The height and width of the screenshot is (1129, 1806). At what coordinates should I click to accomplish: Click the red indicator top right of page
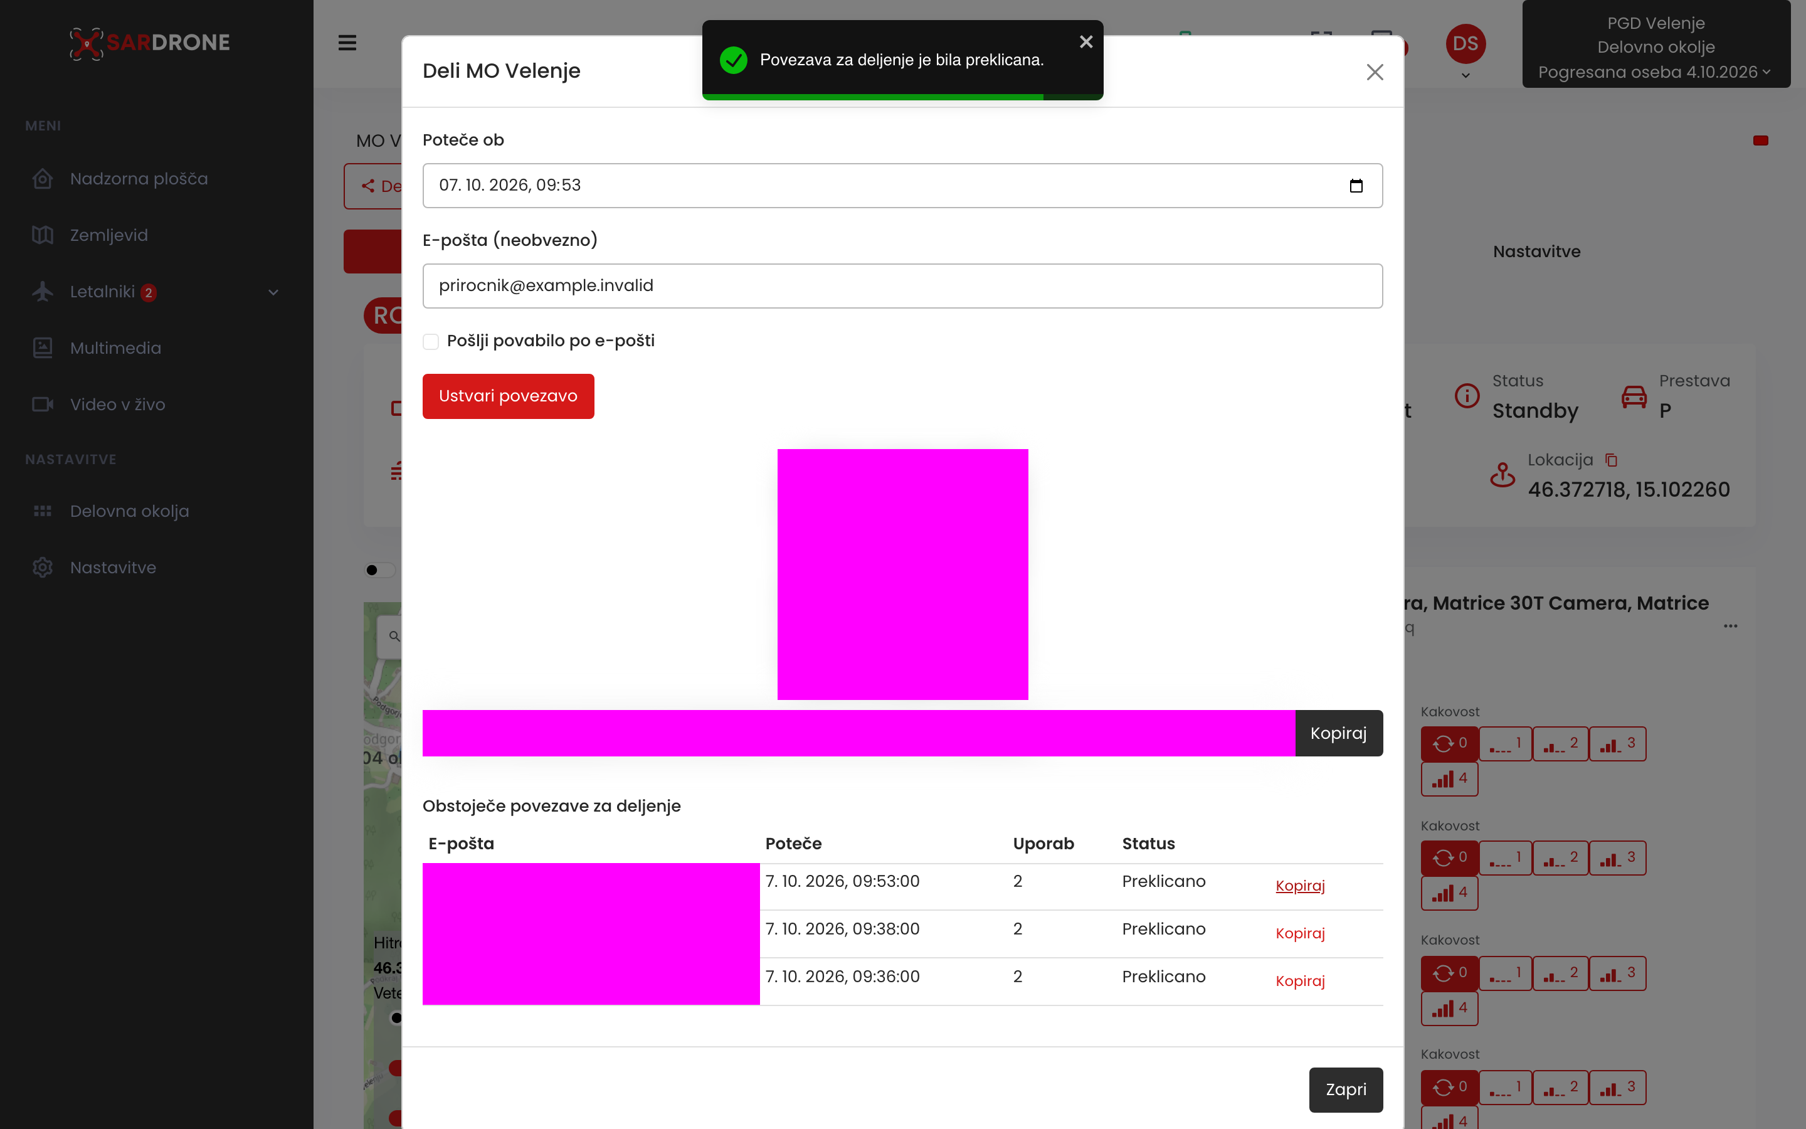(x=1760, y=140)
